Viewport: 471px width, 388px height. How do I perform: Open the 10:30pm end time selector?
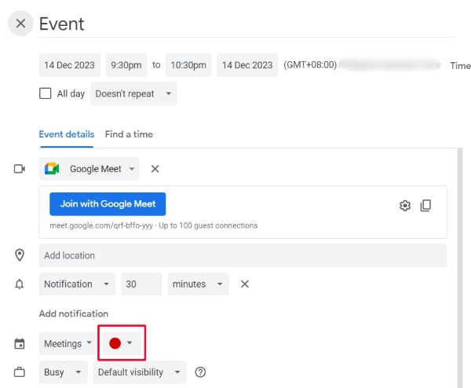188,65
